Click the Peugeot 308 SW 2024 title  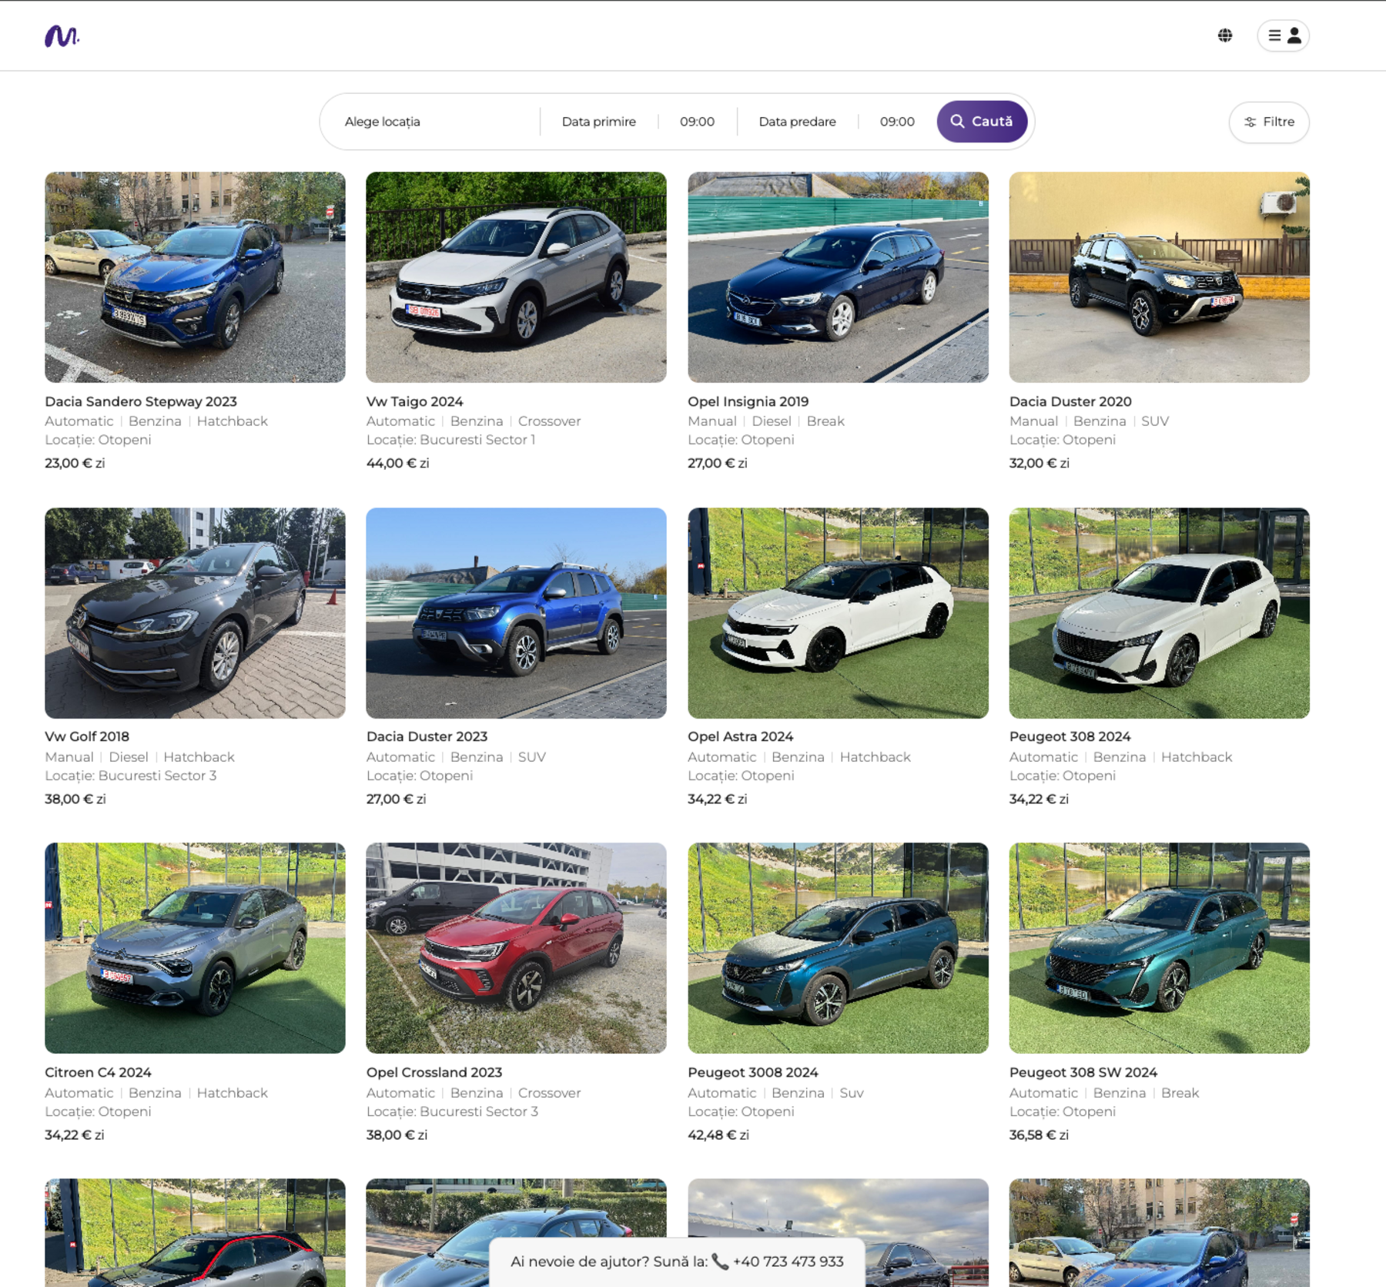click(x=1083, y=1072)
